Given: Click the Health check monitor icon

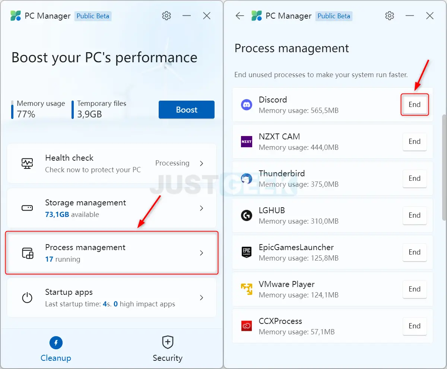Looking at the screenshot, I should (27, 163).
